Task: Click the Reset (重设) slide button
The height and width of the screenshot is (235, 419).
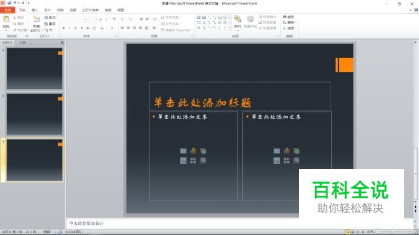Action: click(x=50, y=24)
